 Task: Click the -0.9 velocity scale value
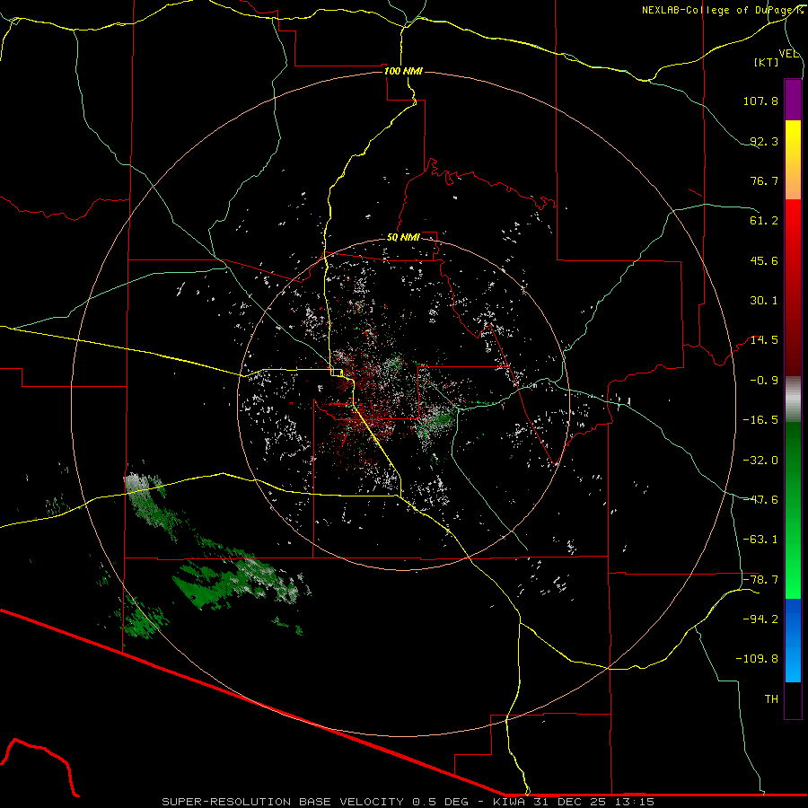click(x=764, y=381)
